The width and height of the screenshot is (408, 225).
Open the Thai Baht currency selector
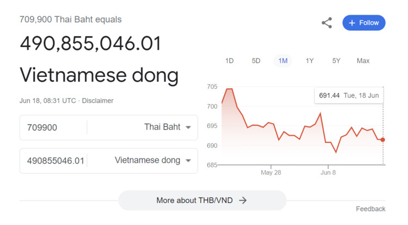(168, 127)
